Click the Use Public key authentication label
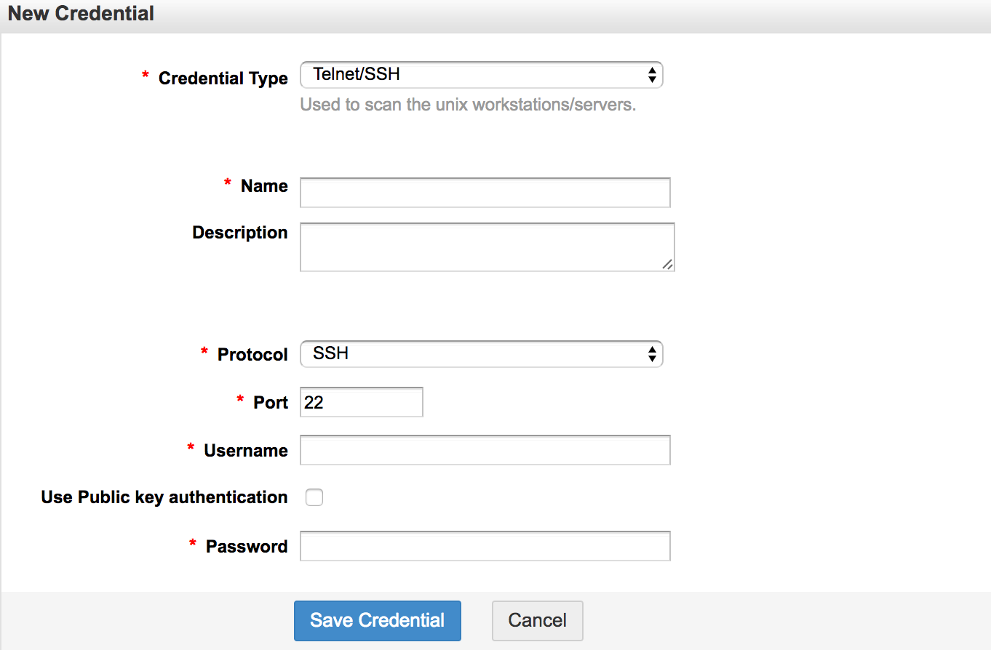The width and height of the screenshot is (991, 650). click(164, 497)
